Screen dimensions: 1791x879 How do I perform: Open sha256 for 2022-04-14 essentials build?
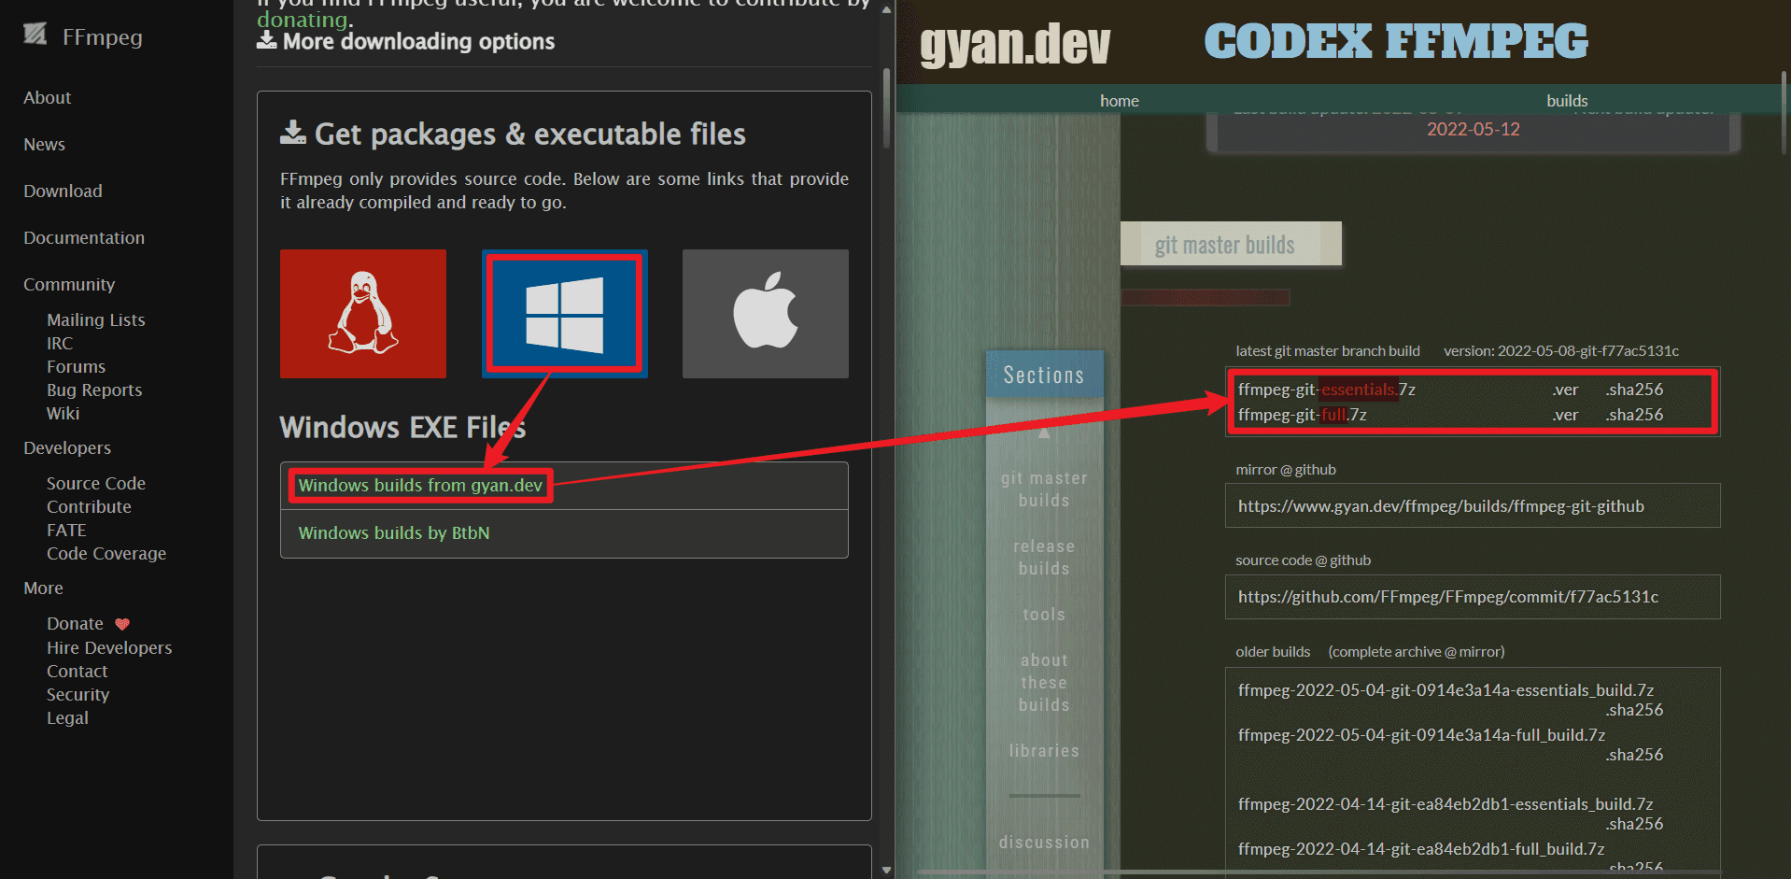[x=1634, y=824]
